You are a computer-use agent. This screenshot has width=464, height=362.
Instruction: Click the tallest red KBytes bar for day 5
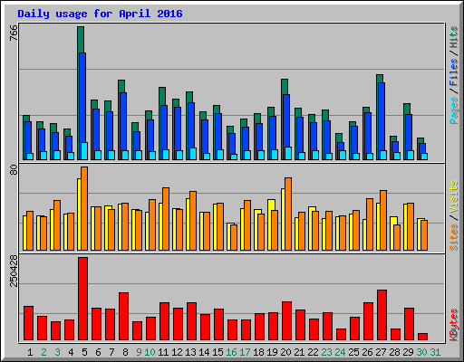pyautogui.click(x=82, y=299)
